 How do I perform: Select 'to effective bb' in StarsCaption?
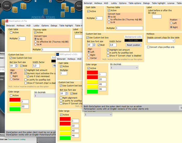pyautogui.click(x=36, y=42)
